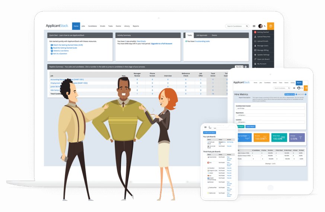Select the Tasks tab in the right panel

pyautogui.click(x=189, y=35)
